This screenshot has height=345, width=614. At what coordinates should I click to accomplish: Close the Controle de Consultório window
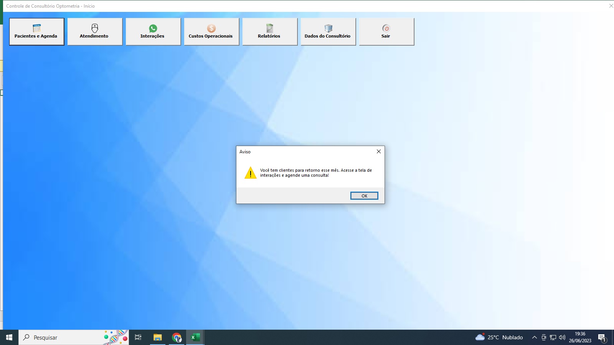coord(611,6)
